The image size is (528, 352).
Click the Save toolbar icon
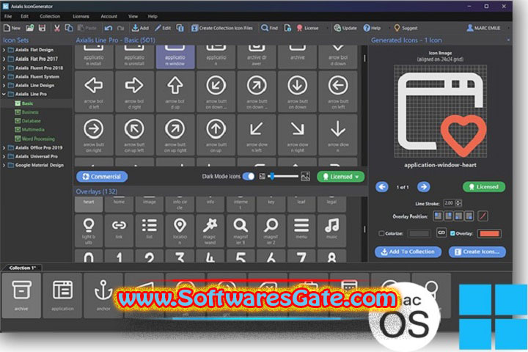click(x=42, y=28)
